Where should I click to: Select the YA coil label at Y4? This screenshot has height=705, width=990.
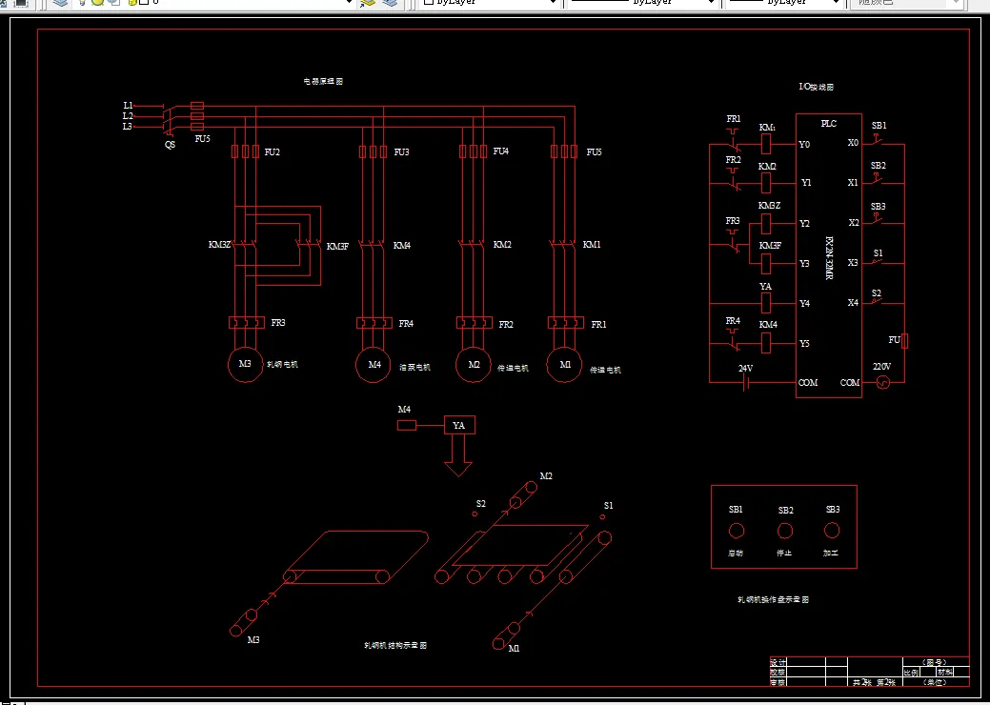[x=765, y=287]
